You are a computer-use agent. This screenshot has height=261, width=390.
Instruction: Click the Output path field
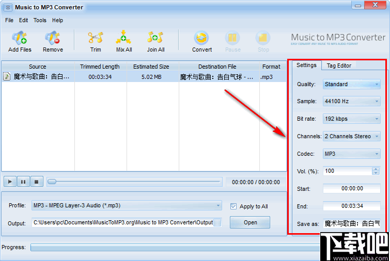(x=123, y=223)
